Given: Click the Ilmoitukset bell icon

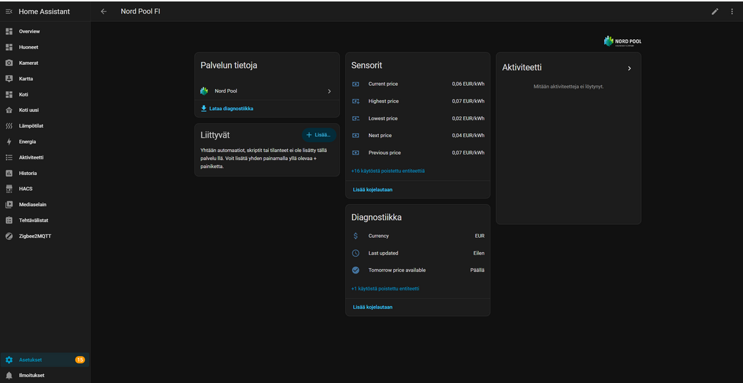Looking at the screenshot, I should click(x=9, y=376).
